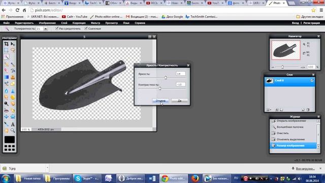Toggle visibility checkbox of Слой 0

click(x=312, y=80)
